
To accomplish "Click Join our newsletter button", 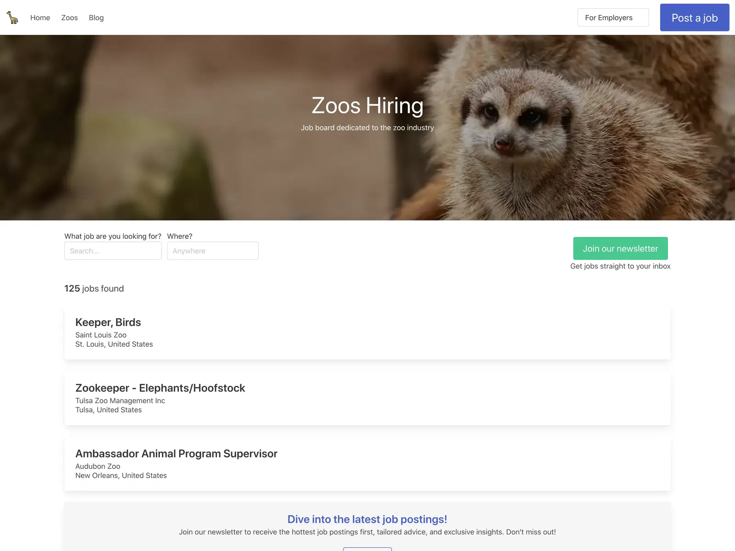I will 620,248.
